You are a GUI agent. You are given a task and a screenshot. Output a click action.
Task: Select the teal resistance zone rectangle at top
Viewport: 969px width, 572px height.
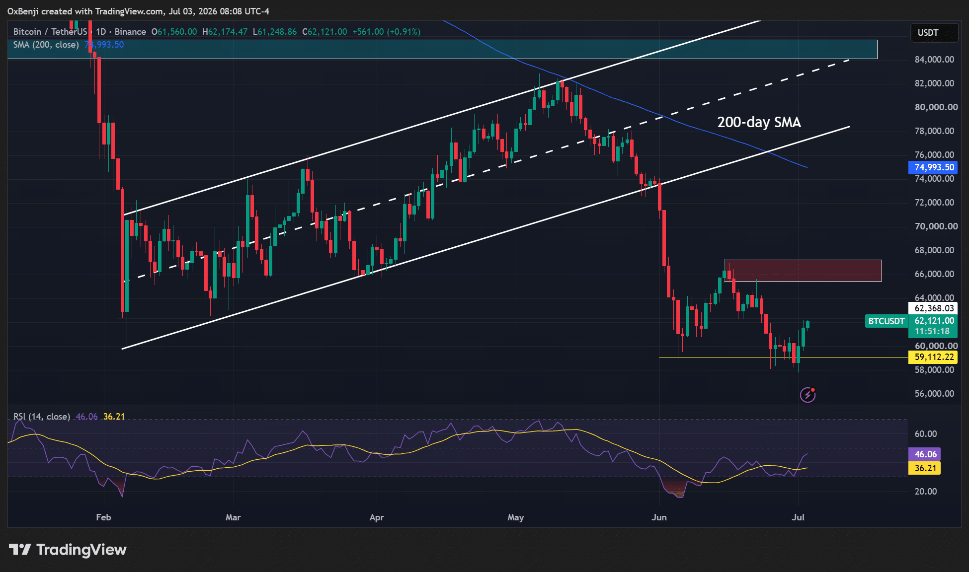point(442,49)
